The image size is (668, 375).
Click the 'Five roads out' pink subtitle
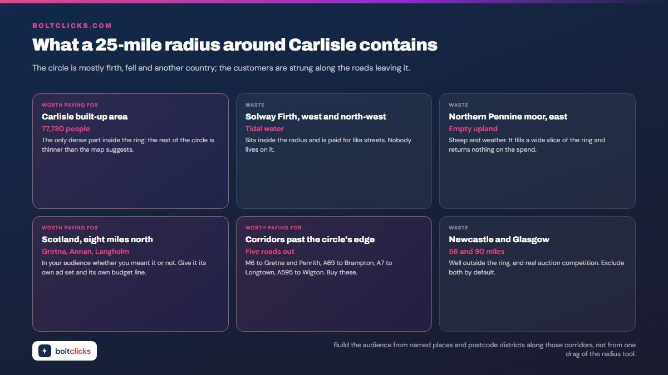(x=270, y=252)
